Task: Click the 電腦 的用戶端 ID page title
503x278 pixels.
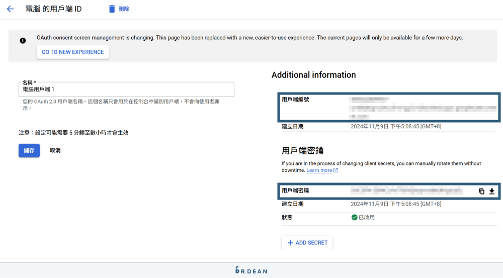Action: [x=54, y=9]
